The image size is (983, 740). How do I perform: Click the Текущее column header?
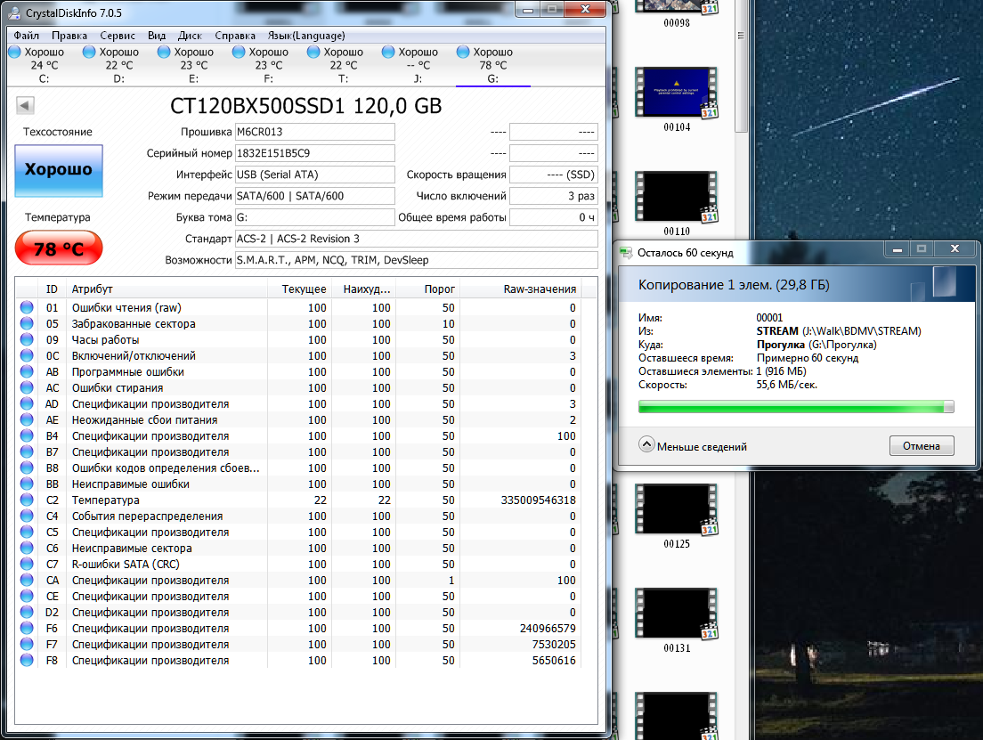(x=300, y=289)
